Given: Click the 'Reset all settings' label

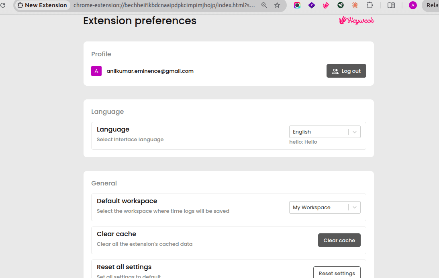Looking at the screenshot, I should point(124,267).
